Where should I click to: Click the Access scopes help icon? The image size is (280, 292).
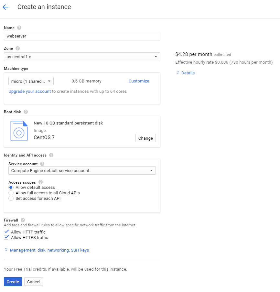tap(40, 182)
